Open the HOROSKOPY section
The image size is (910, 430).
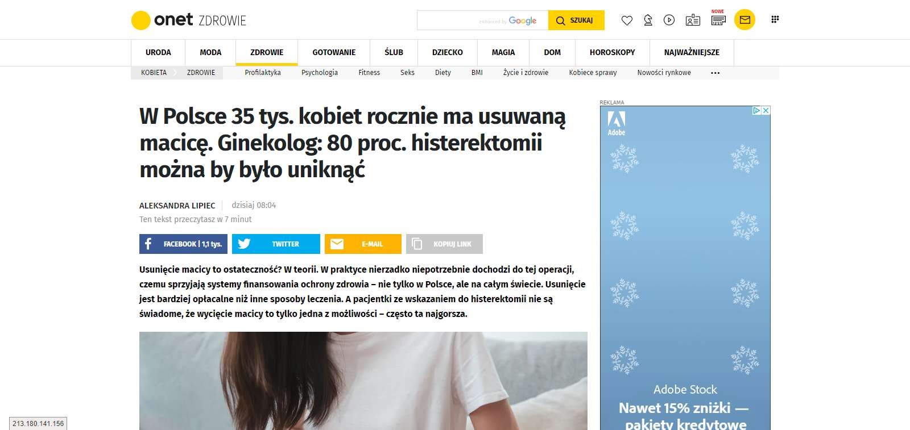(x=613, y=52)
